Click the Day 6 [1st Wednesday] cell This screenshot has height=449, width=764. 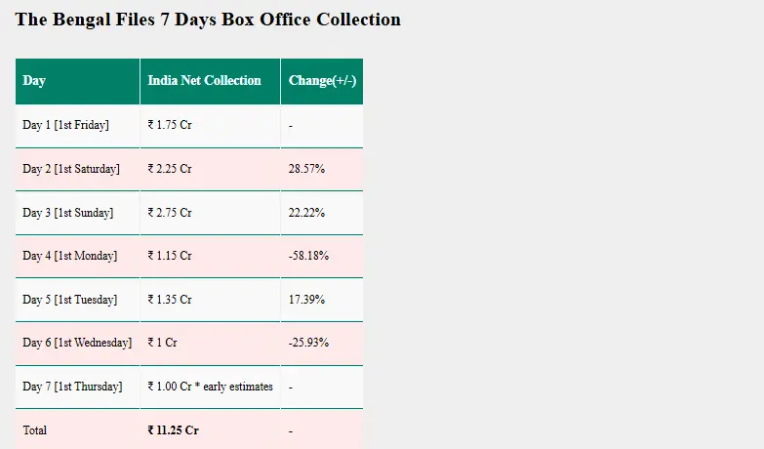coord(77,344)
